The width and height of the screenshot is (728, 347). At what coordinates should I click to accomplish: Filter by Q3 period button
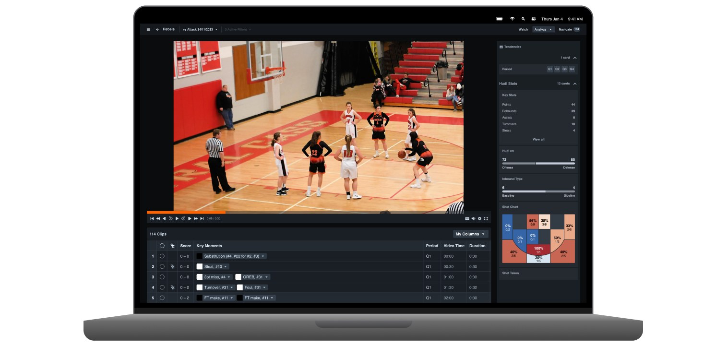coord(564,69)
